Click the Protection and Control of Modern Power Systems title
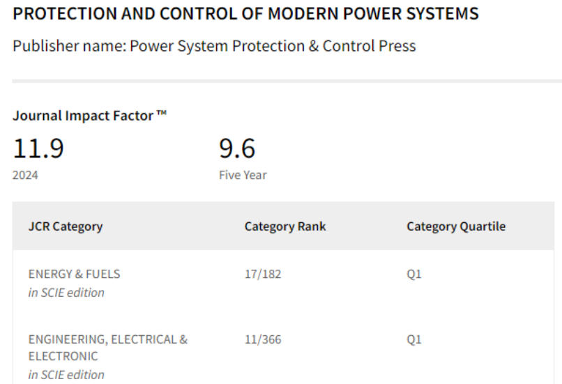The height and width of the screenshot is (384, 562). click(245, 14)
